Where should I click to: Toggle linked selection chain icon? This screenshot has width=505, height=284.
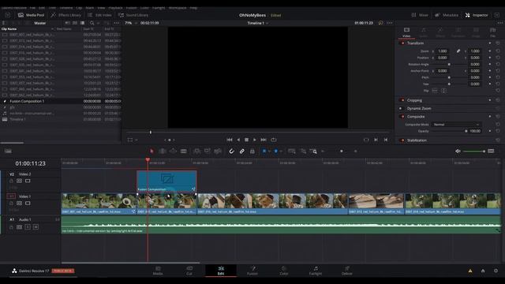click(x=242, y=151)
